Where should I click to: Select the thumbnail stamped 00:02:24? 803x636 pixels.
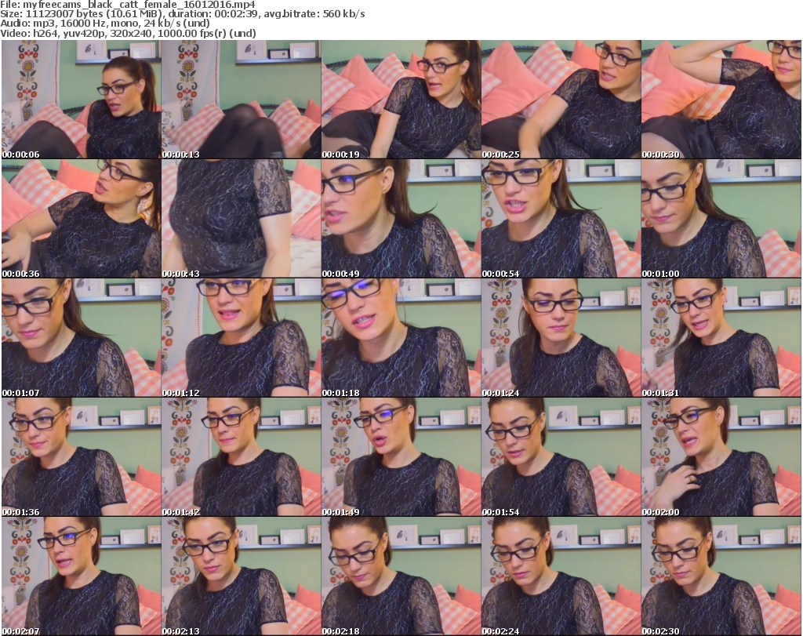[561, 576]
